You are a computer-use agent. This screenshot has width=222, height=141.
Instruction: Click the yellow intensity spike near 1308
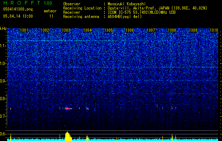(x=172, y=137)
